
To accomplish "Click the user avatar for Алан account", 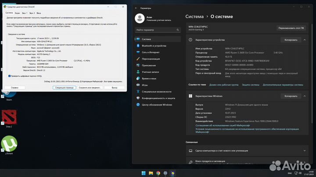I will click(140, 18).
